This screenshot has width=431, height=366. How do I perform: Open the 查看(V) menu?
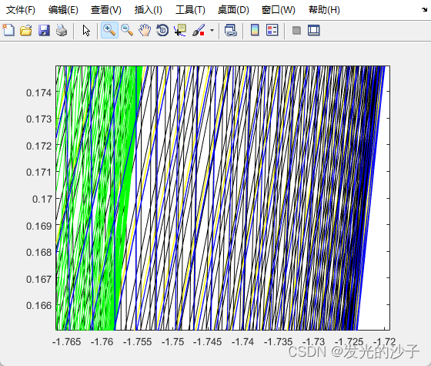point(106,10)
